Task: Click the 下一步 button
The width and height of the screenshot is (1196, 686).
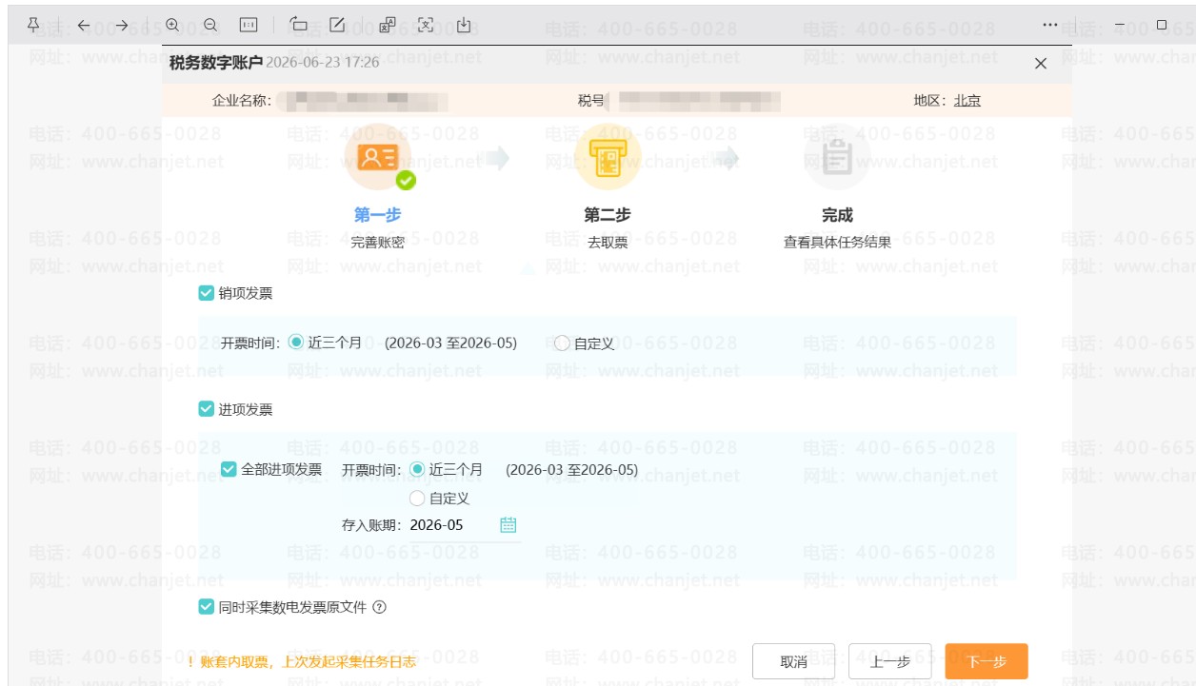Action: point(987,662)
